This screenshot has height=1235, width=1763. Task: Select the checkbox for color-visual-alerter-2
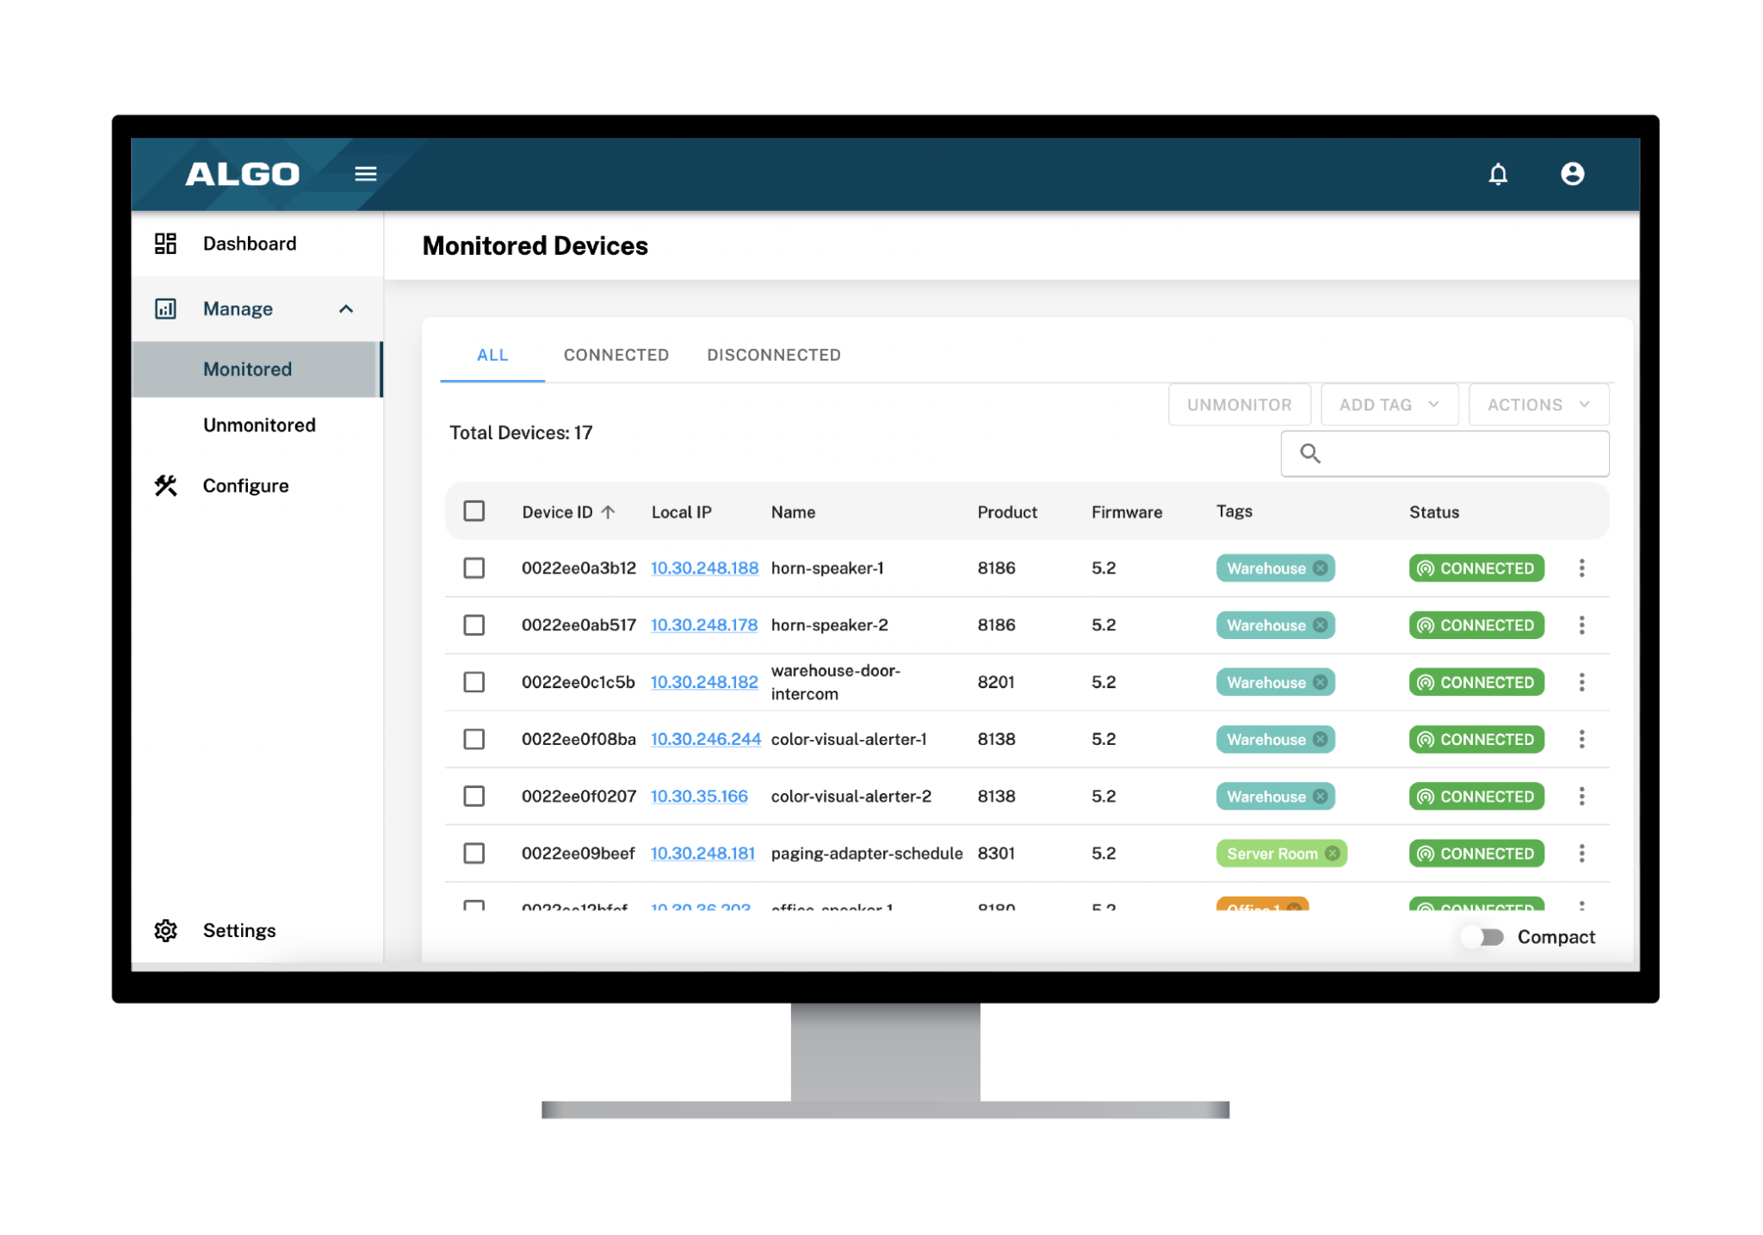[474, 796]
